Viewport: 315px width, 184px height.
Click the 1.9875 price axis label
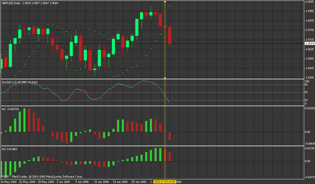pyautogui.click(x=309, y=21)
